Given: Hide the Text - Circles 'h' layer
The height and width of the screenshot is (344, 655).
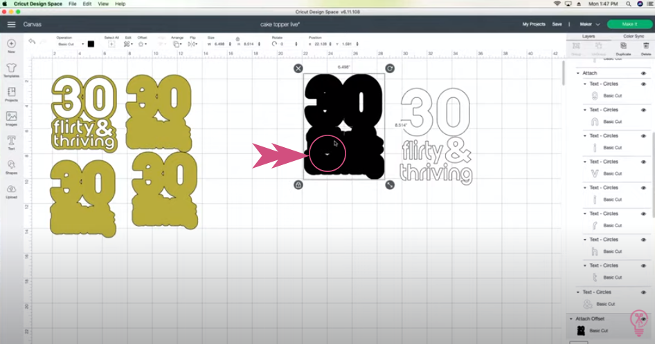Looking at the screenshot, I should [x=643, y=240].
